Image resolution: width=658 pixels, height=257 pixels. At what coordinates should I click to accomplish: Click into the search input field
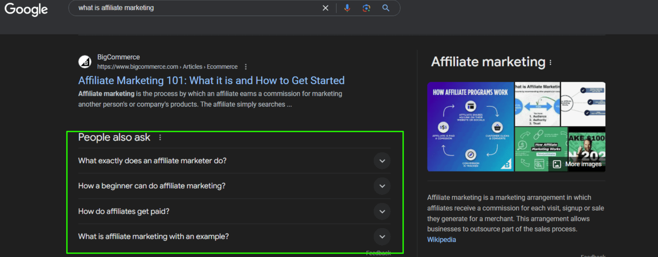pos(192,8)
